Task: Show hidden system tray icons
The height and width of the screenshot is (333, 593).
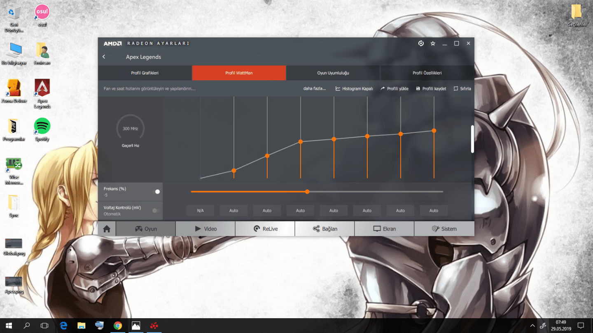Action: 532,326
